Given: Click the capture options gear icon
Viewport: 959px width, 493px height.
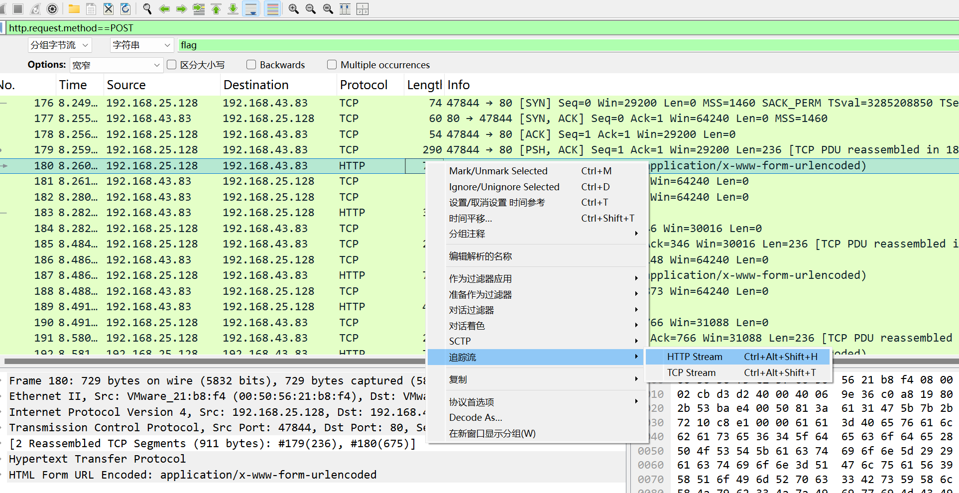Looking at the screenshot, I should (x=52, y=9).
